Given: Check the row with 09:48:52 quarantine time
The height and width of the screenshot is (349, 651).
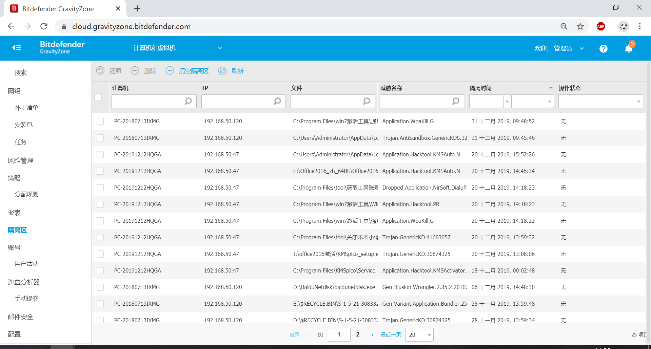Looking at the screenshot, I should (x=100, y=121).
